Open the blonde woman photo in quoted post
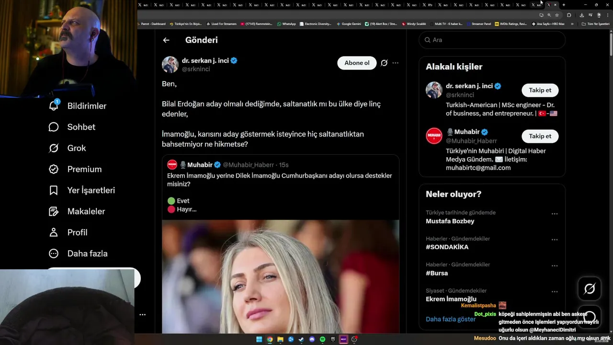 point(280,276)
